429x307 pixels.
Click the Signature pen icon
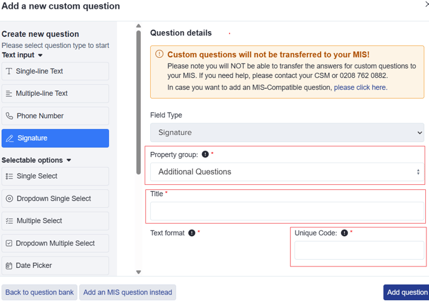click(x=10, y=138)
